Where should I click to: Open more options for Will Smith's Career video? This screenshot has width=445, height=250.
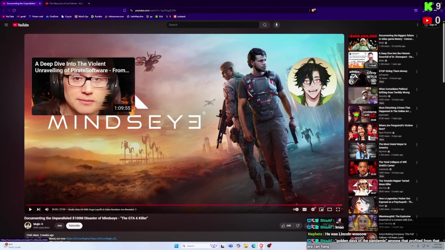click(x=417, y=162)
